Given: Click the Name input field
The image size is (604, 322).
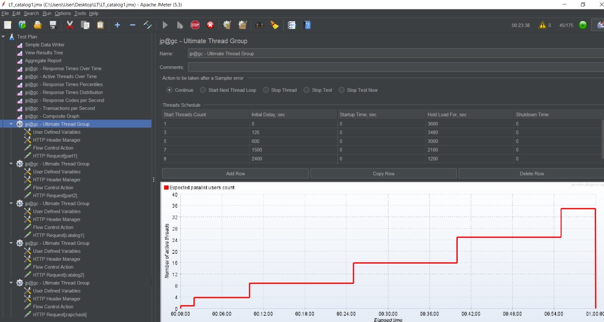Looking at the screenshot, I should pyautogui.click(x=396, y=54).
